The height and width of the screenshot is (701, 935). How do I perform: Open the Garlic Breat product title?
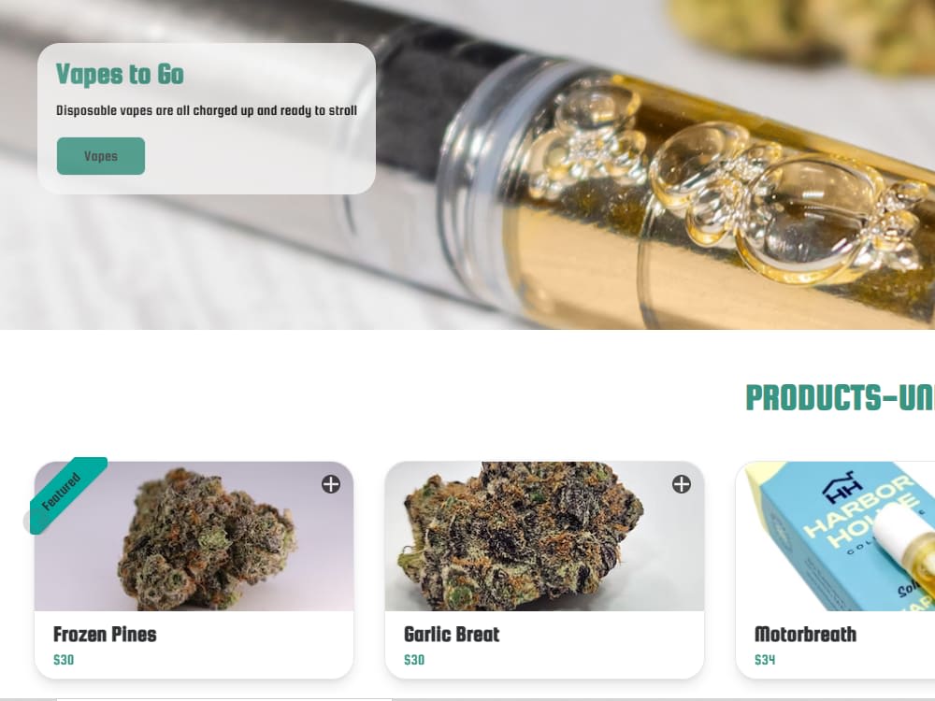(x=452, y=635)
